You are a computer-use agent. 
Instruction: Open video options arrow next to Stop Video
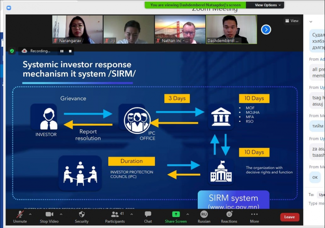coord(61,214)
